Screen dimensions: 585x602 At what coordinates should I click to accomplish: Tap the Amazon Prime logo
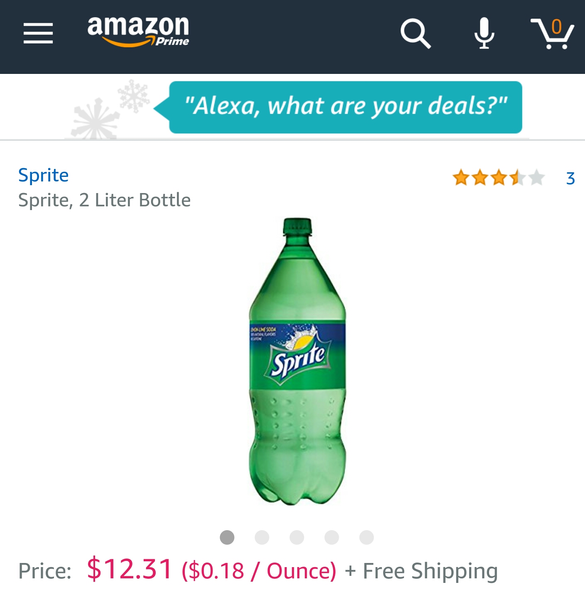(x=138, y=31)
